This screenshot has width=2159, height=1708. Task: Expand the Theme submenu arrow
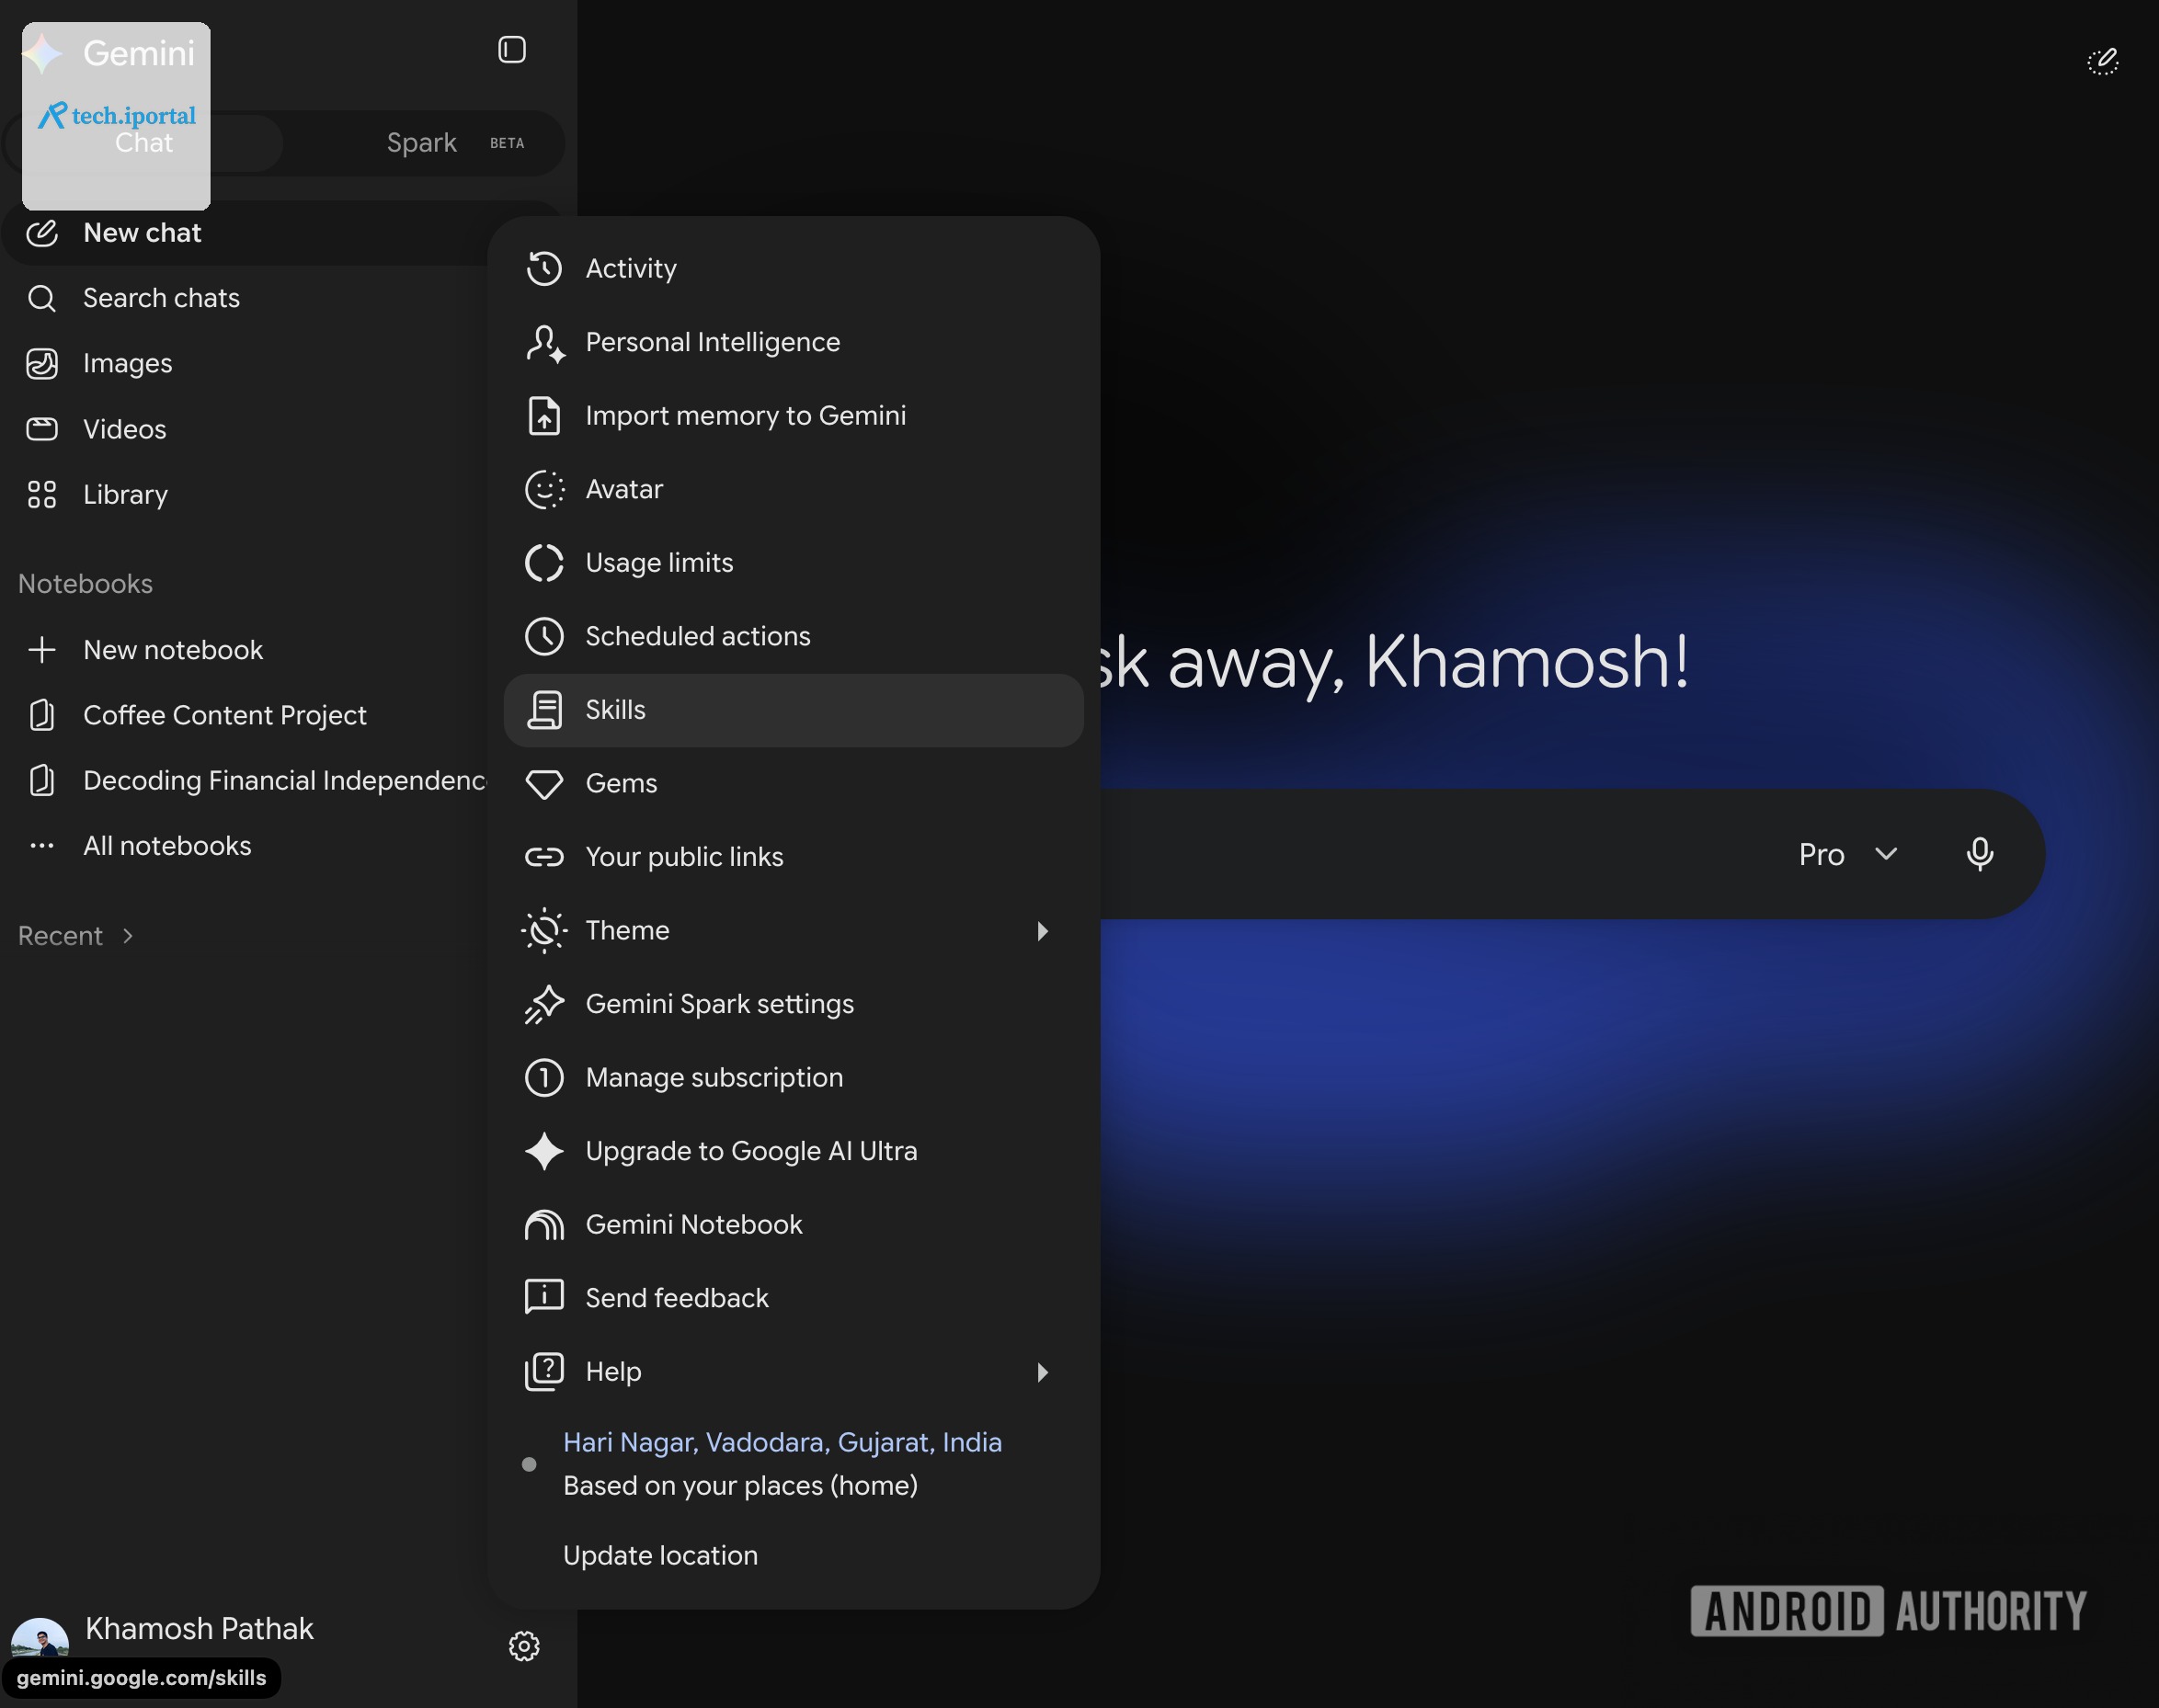(x=1042, y=931)
